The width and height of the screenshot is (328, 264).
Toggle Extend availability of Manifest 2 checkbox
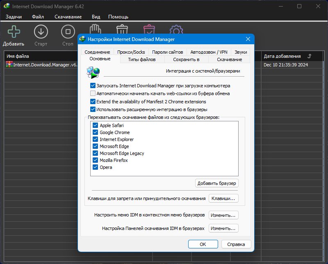click(x=93, y=101)
